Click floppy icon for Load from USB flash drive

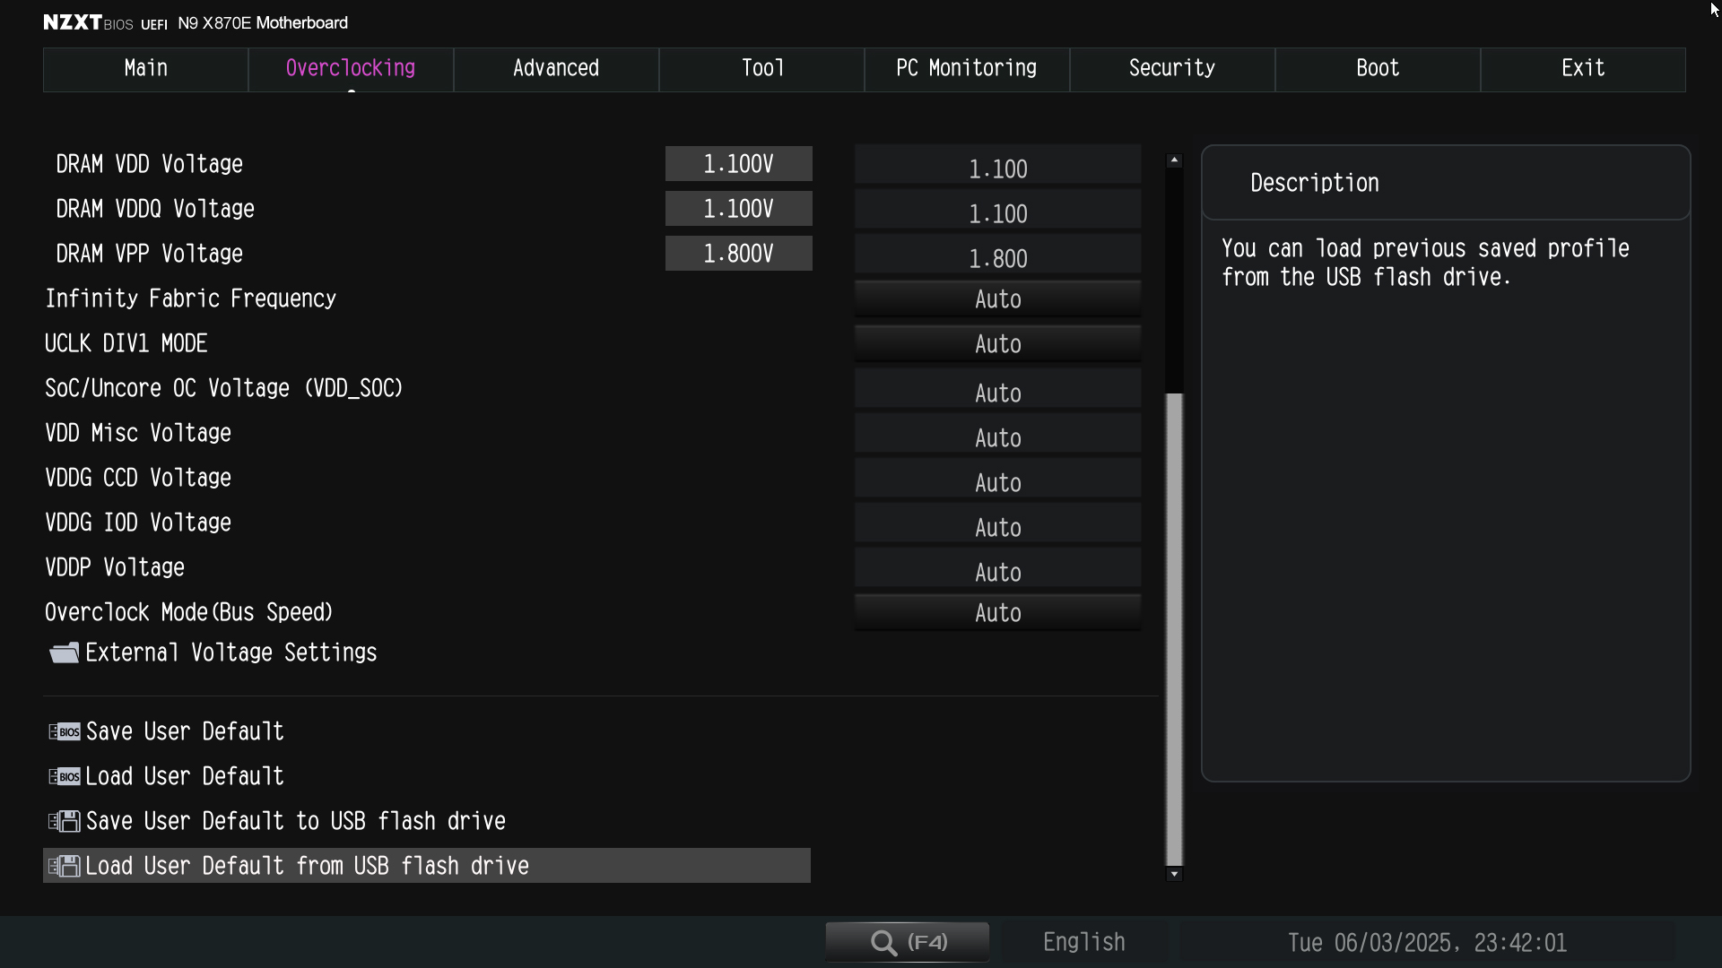pos(65,866)
